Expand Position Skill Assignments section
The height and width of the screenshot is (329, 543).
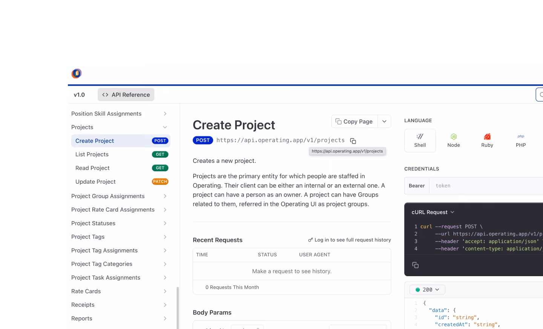click(165, 114)
